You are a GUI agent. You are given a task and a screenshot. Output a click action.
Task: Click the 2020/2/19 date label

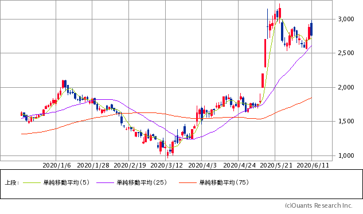tap(130, 165)
